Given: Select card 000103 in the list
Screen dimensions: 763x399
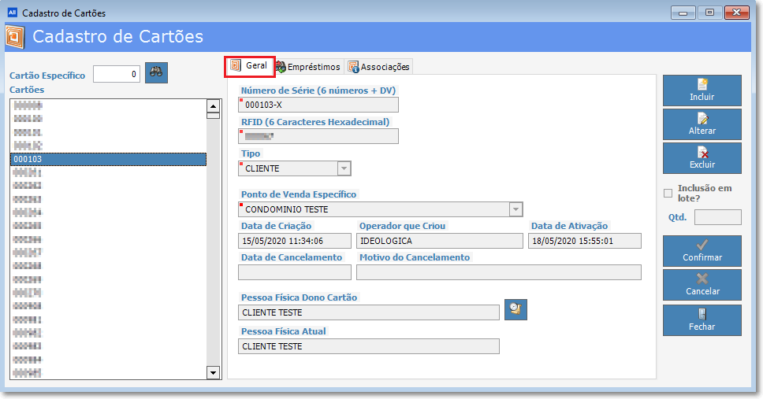Looking at the screenshot, I should (108, 159).
